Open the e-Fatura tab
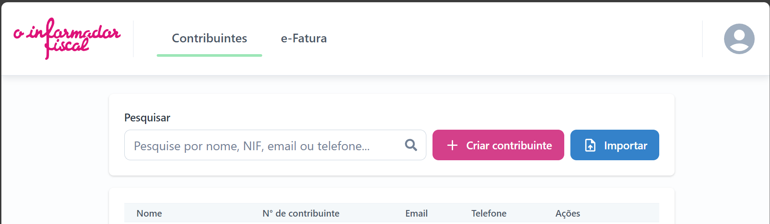The image size is (770, 224). (304, 38)
